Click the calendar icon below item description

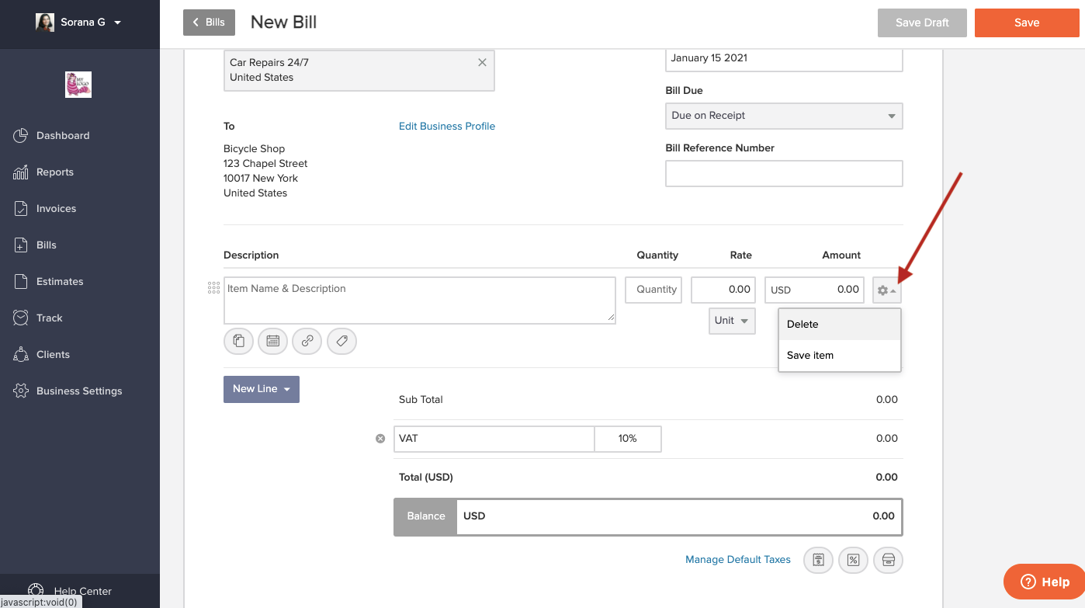point(272,341)
